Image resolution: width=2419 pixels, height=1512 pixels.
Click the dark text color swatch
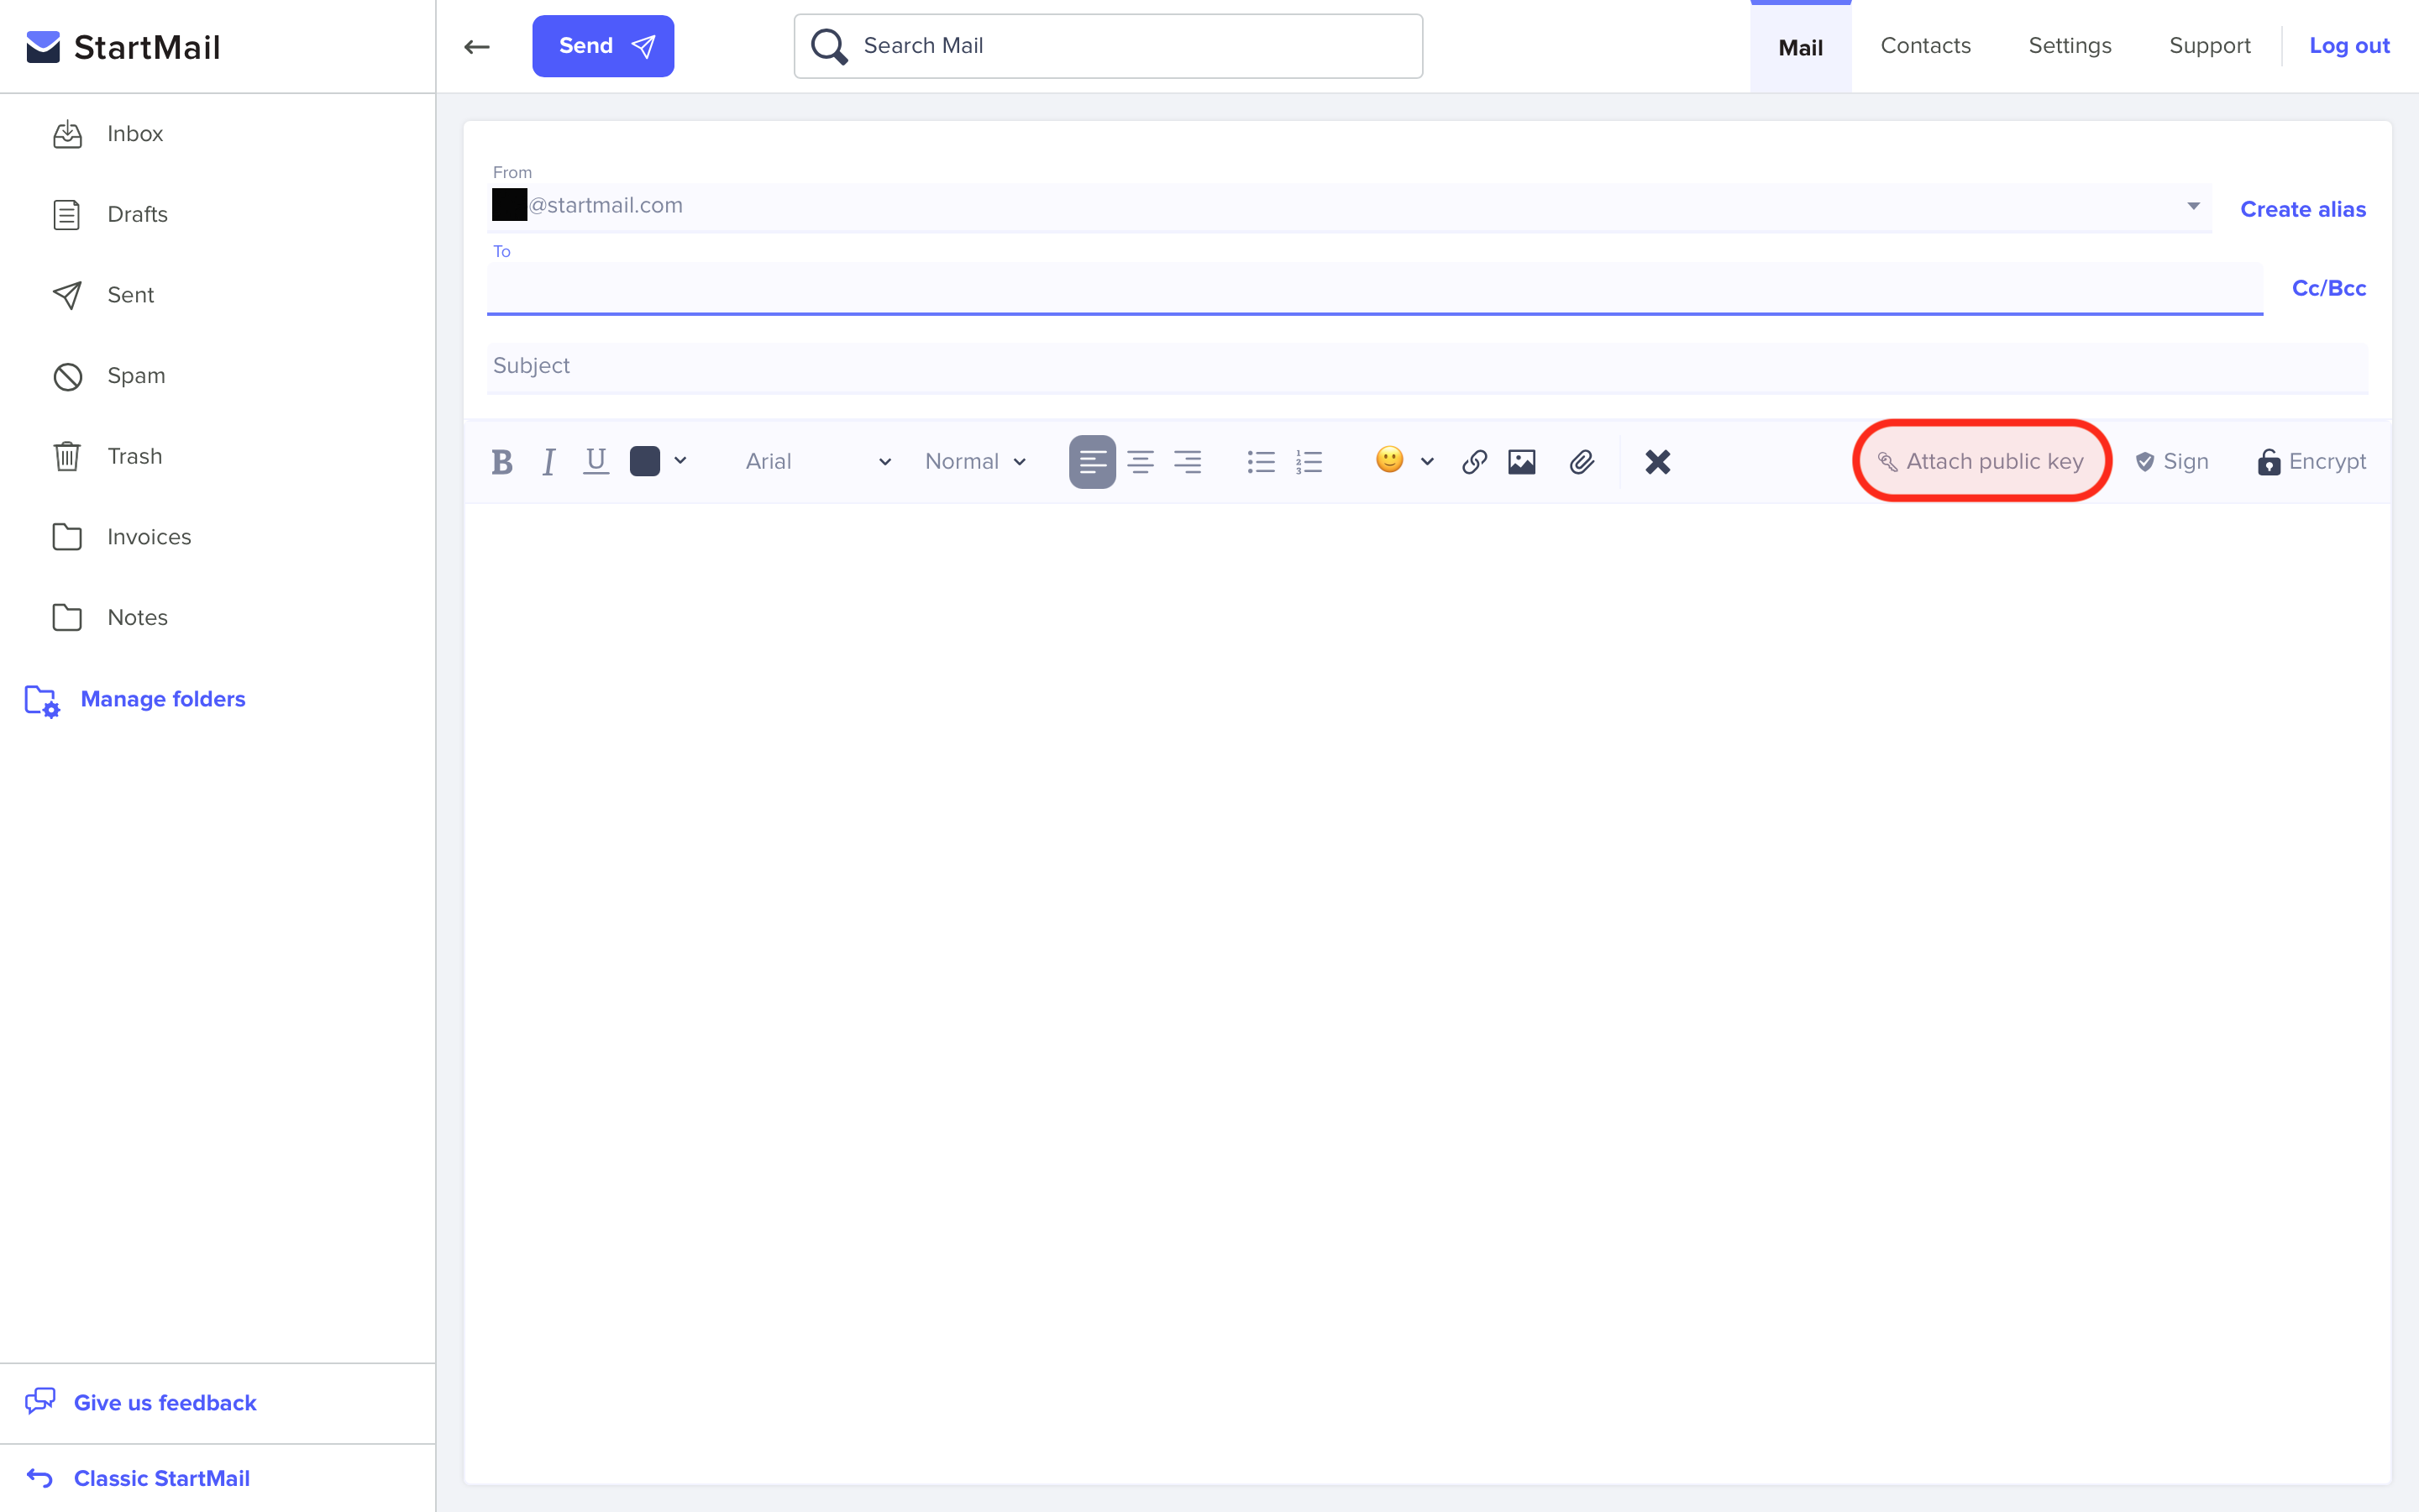click(x=645, y=461)
